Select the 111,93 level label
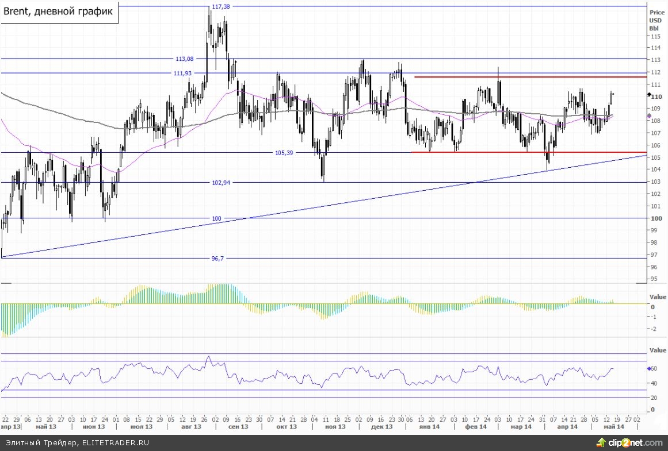This screenshot has width=668, height=451. (182, 73)
